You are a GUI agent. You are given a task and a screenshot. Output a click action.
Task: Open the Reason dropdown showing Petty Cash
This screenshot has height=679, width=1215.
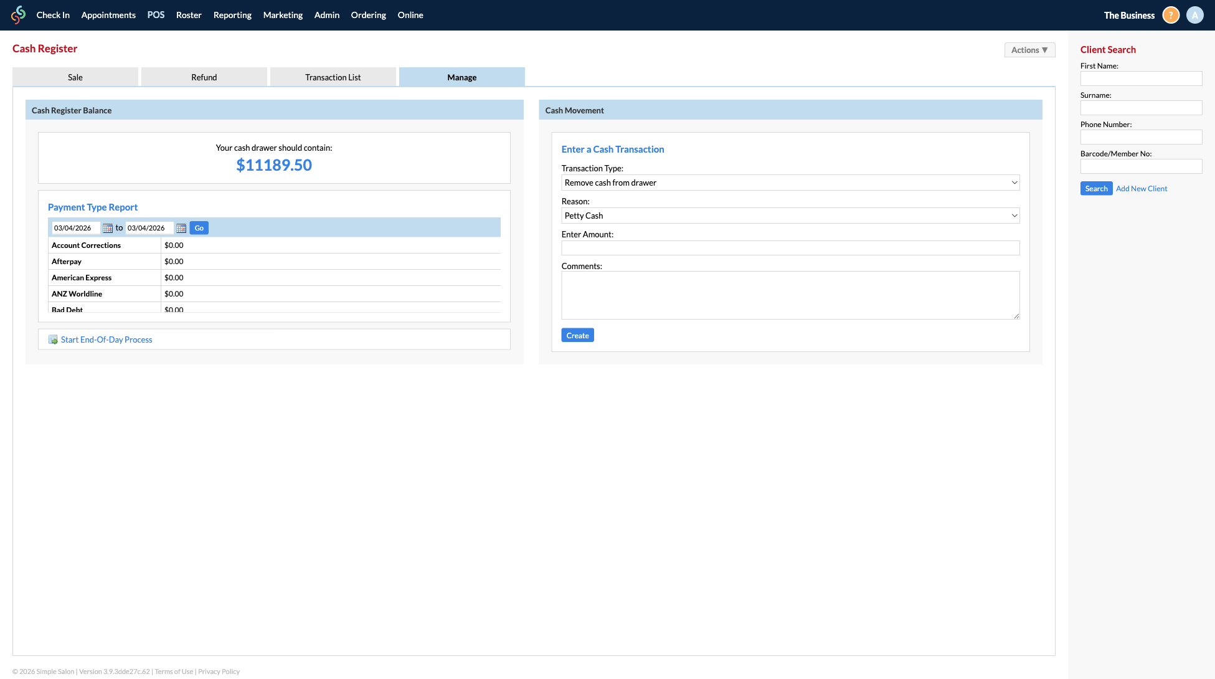[x=790, y=216]
